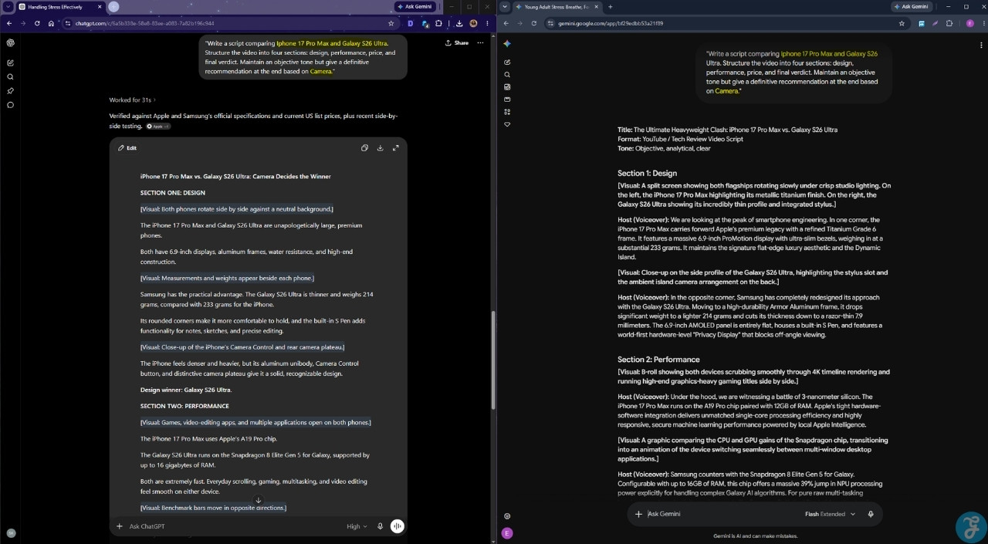Click the plus attach button in ChatGPT composer
The image size is (988, 544).
tap(120, 526)
